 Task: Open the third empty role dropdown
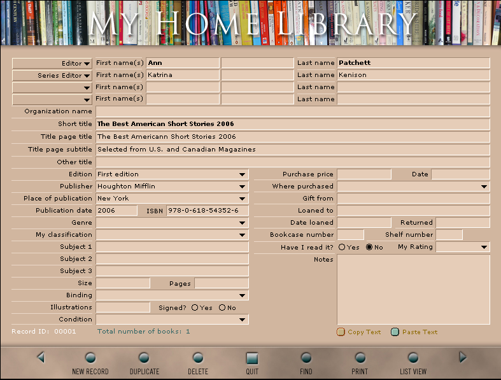coord(52,87)
